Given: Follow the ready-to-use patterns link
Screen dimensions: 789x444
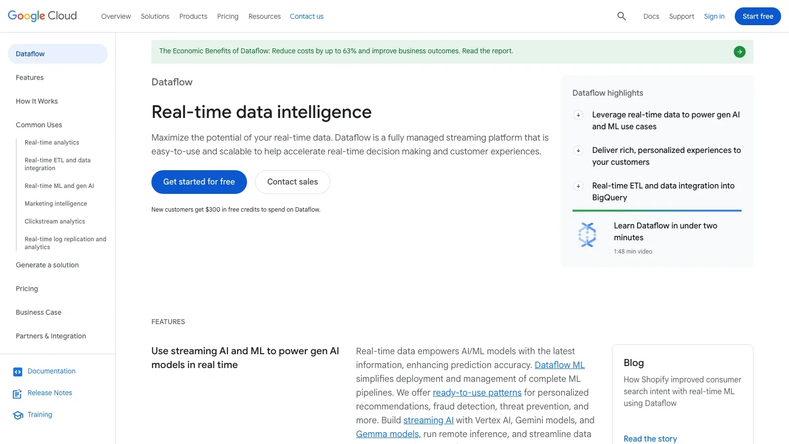Looking at the screenshot, I should point(477,393).
